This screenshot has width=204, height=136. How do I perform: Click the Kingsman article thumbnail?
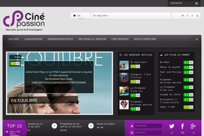(124, 105)
